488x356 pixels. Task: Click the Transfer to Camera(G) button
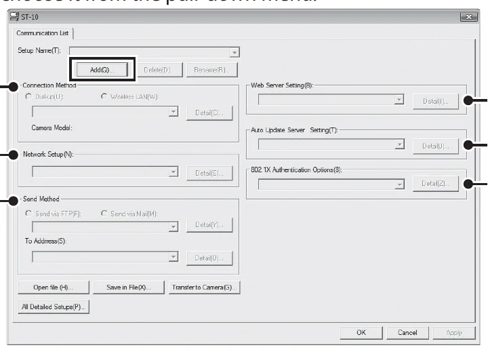205,288
